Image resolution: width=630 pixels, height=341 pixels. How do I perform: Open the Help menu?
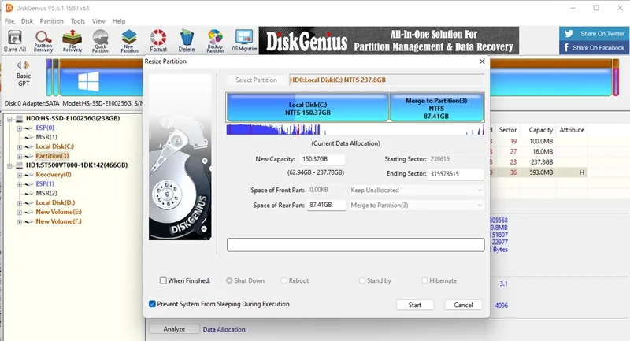pyautogui.click(x=119, y=21)
